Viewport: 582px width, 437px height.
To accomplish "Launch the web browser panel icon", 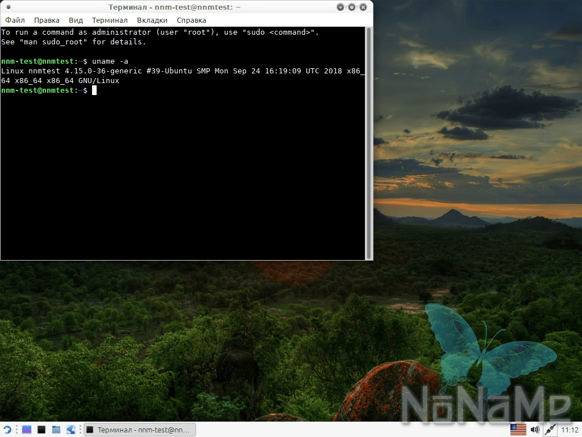I will 71,430.
